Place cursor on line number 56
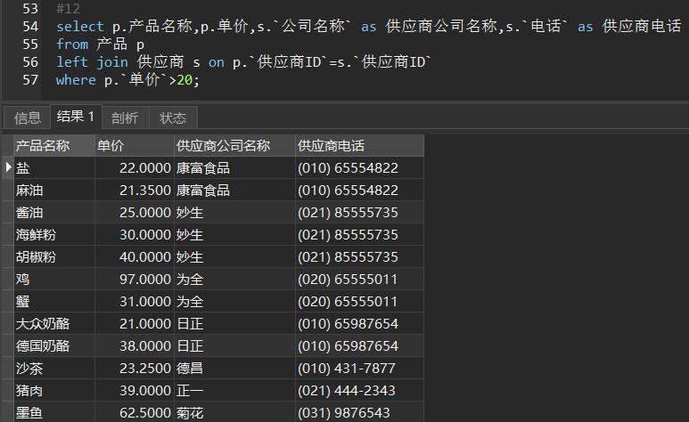 coord(30,62)
